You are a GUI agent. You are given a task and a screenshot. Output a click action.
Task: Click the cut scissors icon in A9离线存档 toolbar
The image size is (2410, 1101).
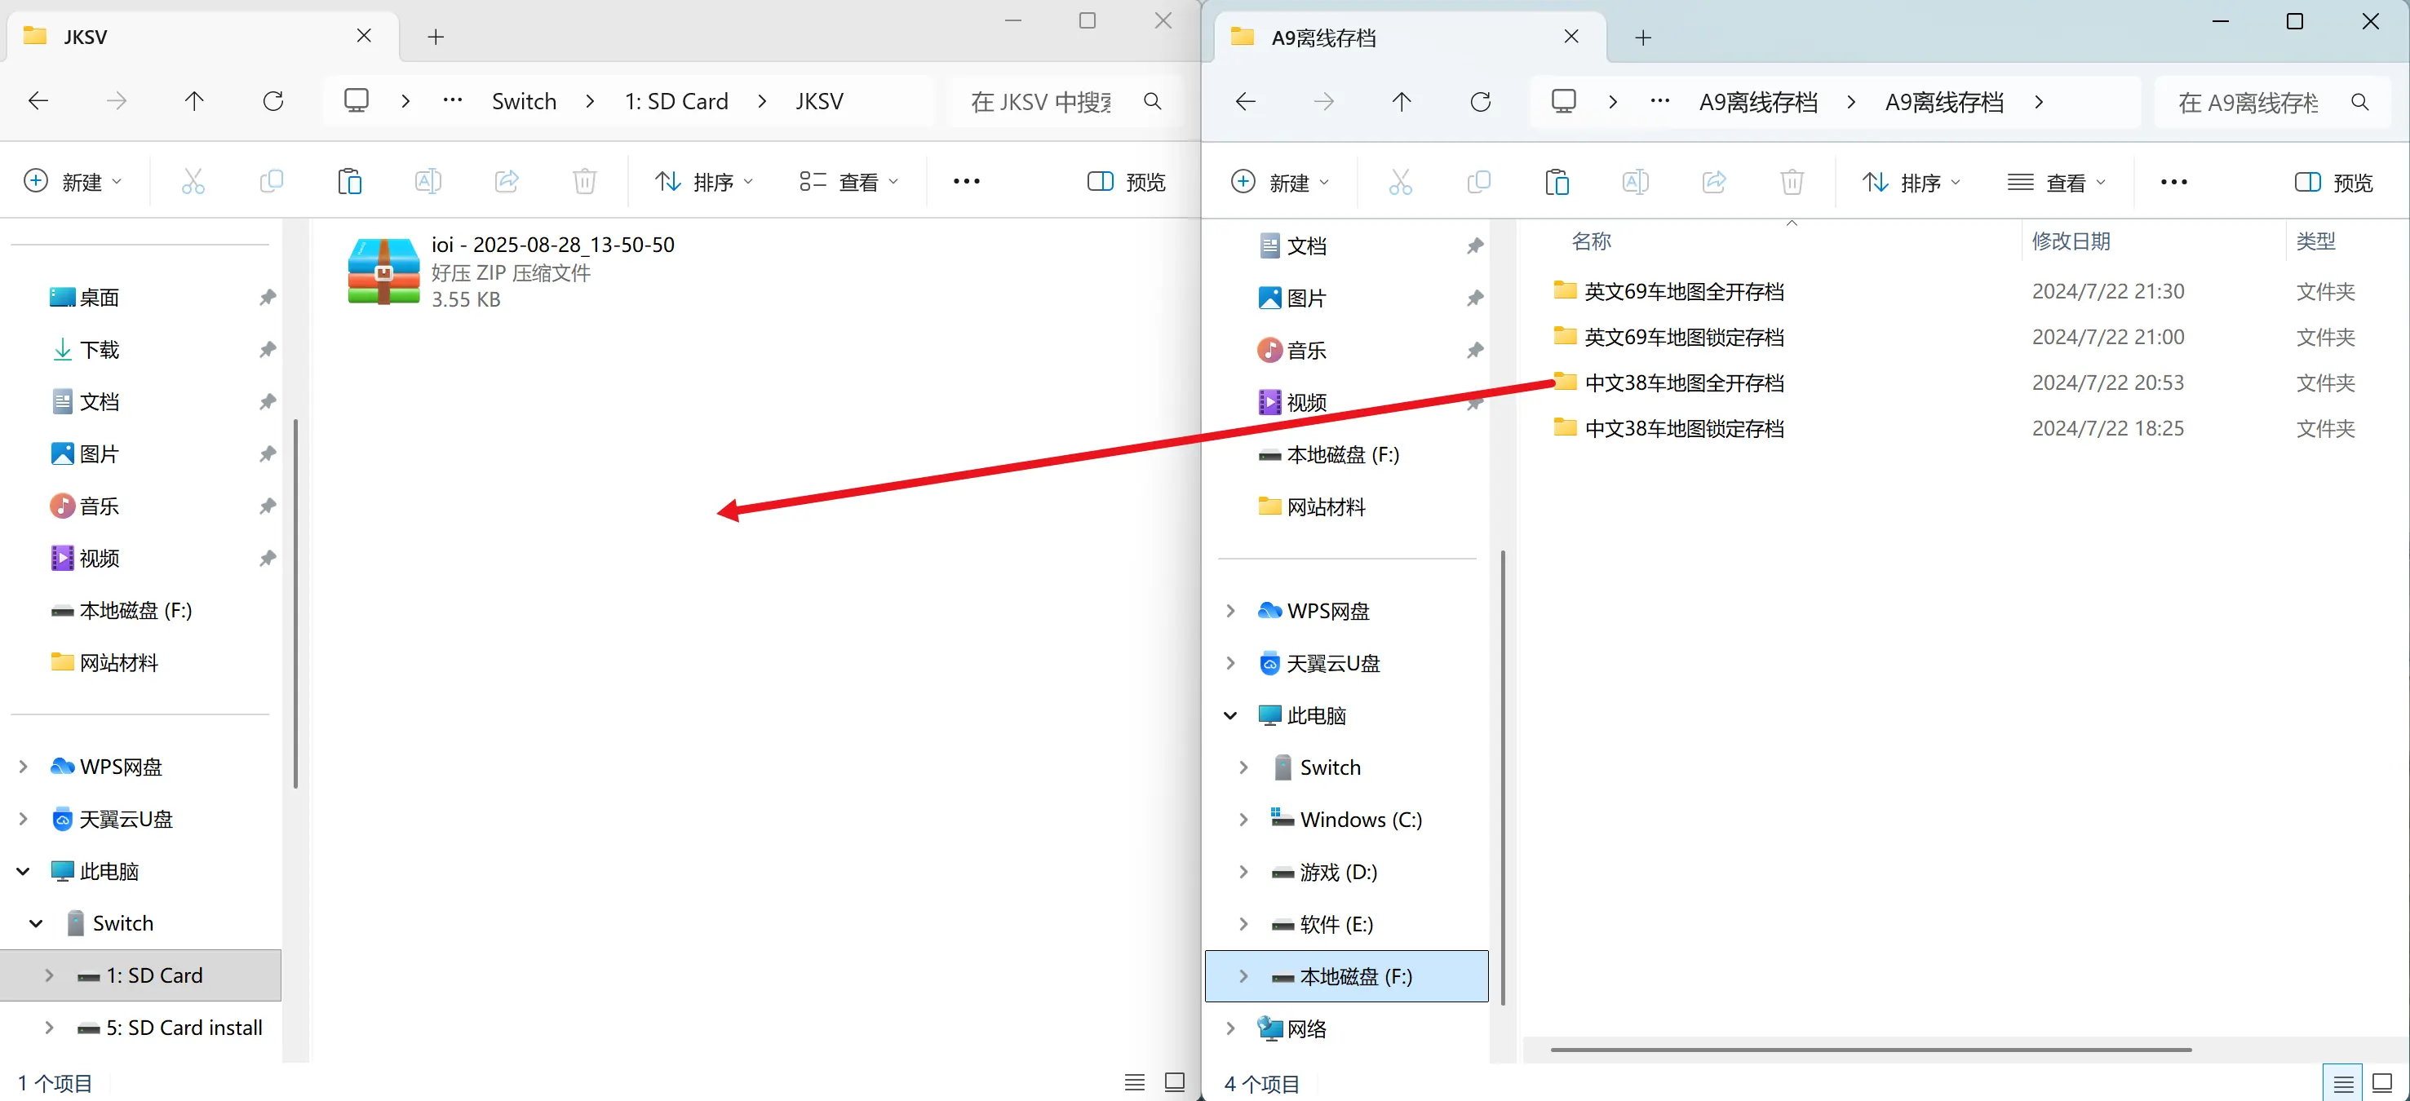coord(1401,183)
